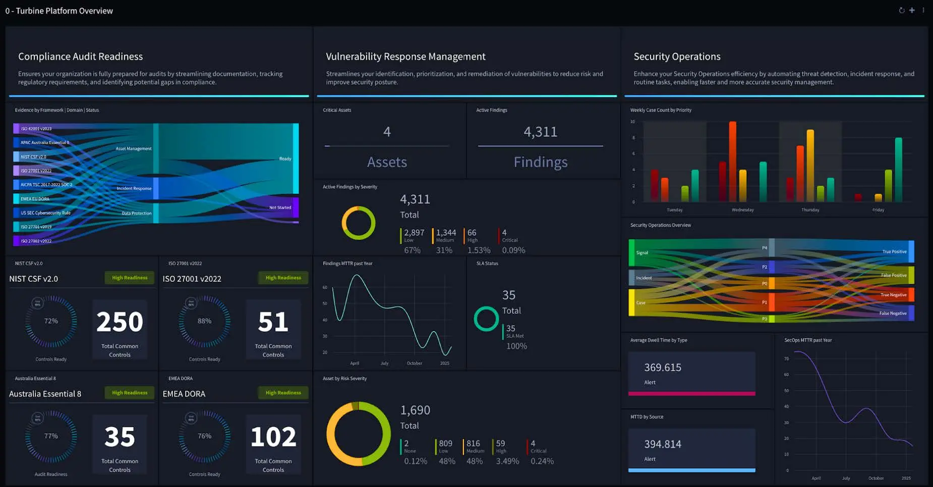This screenshot has width=933, height=487.
Task: Click the Asset by Risk Severity donut chart
Action: click(359, 434)
